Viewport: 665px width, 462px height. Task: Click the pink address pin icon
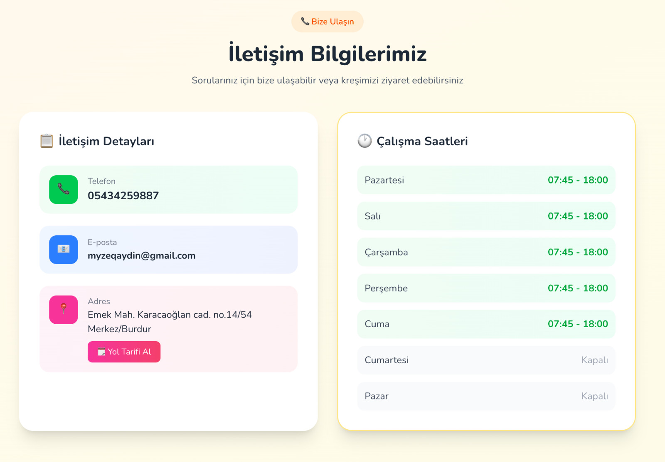tap(63, 310)
